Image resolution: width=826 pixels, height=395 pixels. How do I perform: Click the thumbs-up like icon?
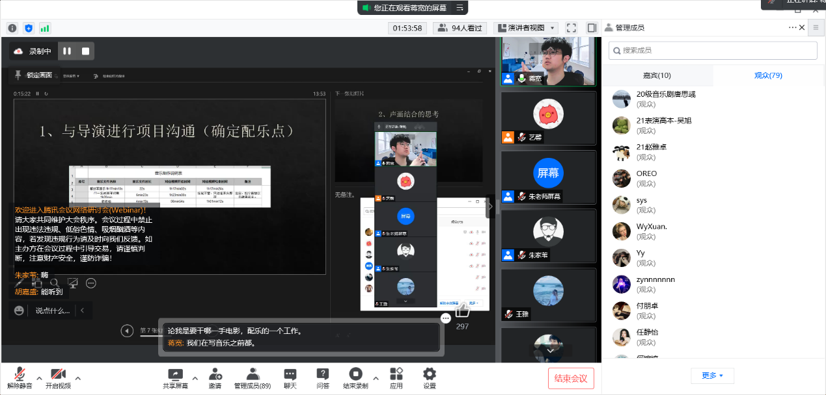[x=462, y=311]
